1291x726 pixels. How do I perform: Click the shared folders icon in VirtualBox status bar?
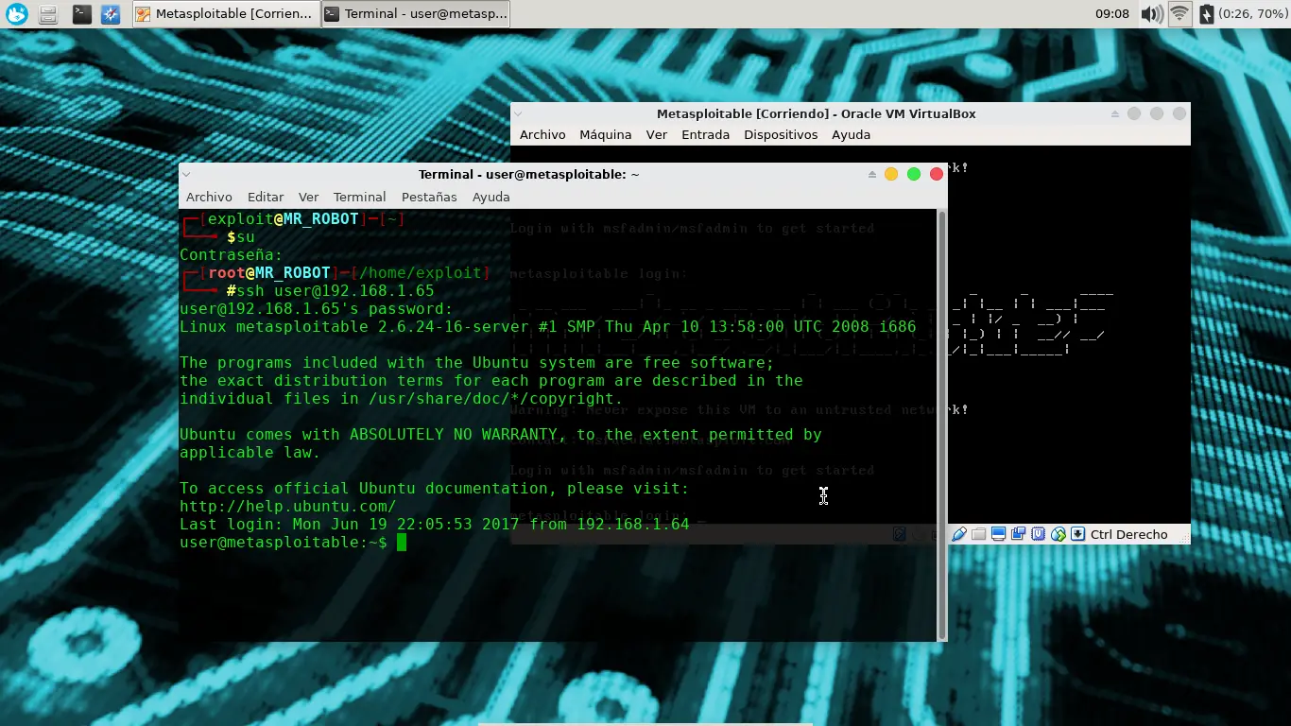click(x=978, y=535)
